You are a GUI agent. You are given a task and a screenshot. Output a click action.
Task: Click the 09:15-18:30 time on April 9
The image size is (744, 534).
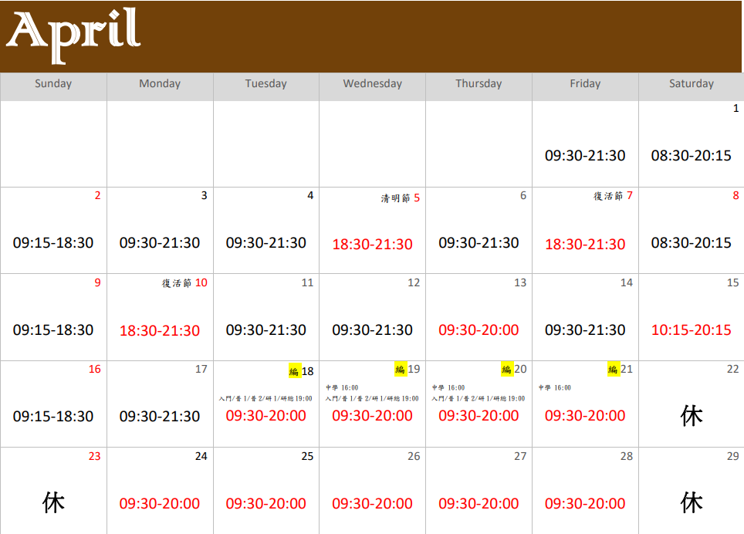[x=53, y=330]
